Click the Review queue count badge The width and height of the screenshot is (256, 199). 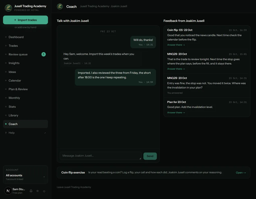pos(43,54)
